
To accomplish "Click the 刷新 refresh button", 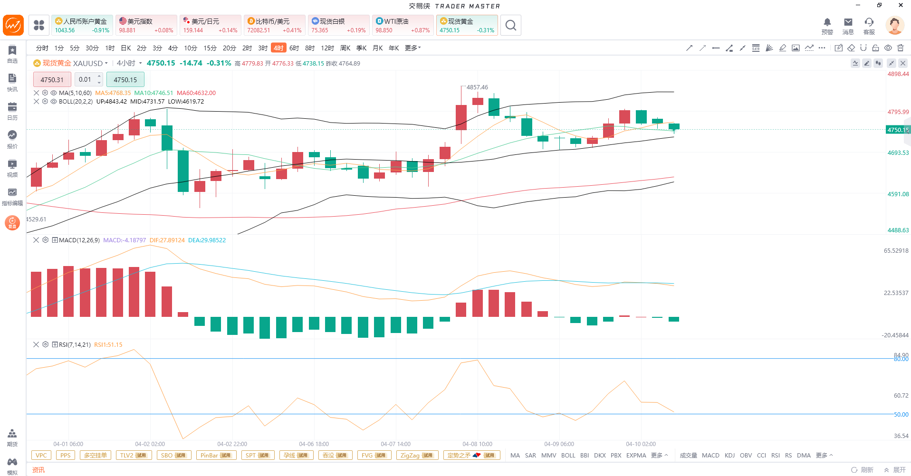I will point(863,470).
